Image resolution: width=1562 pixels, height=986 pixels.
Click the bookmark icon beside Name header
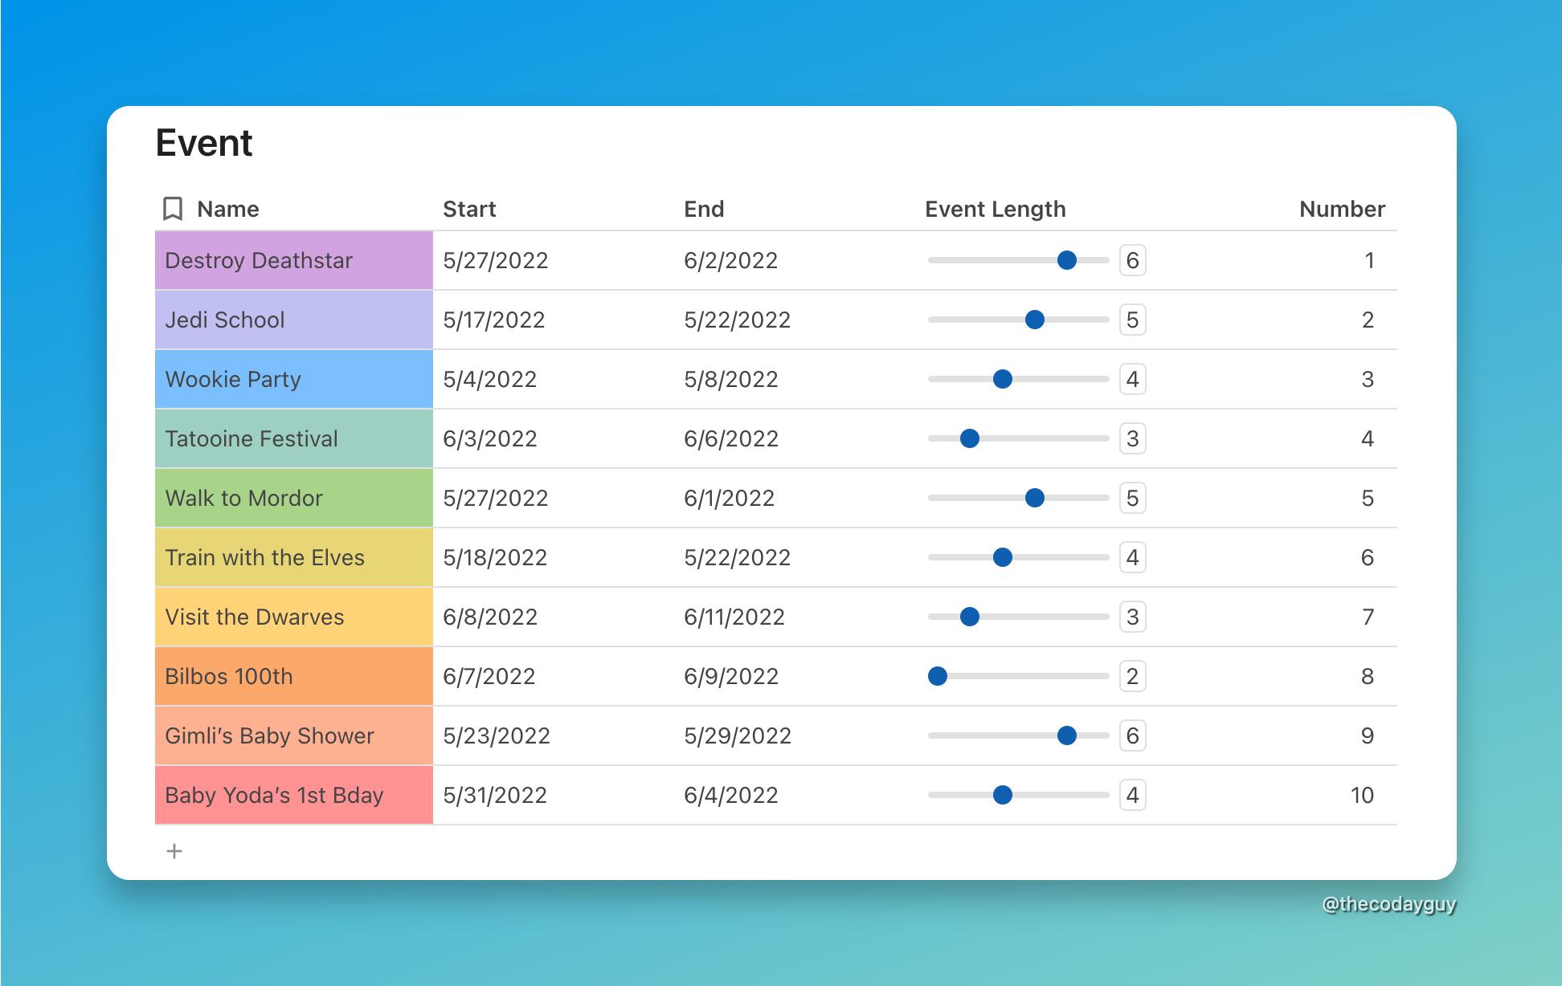tap(172, 209)
